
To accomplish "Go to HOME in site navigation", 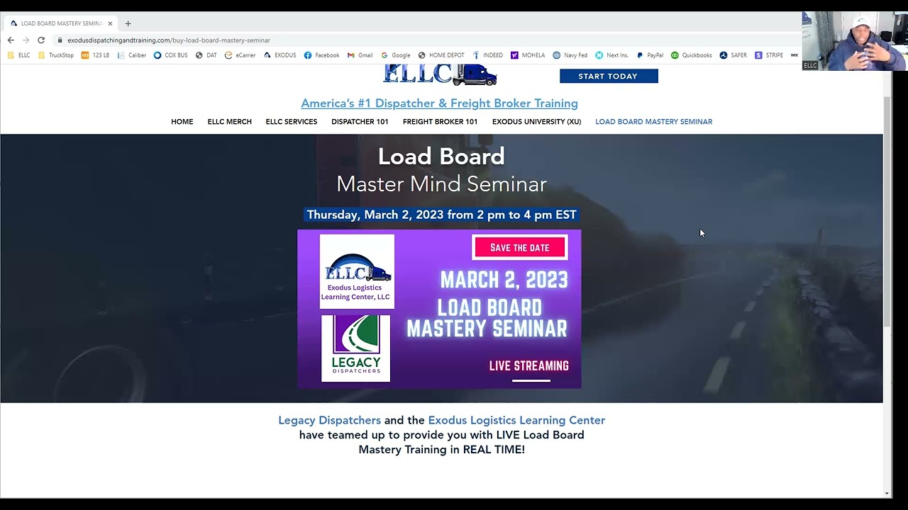I will tap(182, 122).
